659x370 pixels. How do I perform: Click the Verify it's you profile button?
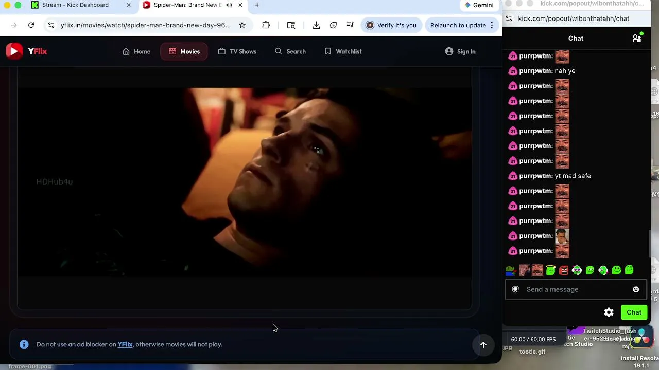[x=391, y=25]
